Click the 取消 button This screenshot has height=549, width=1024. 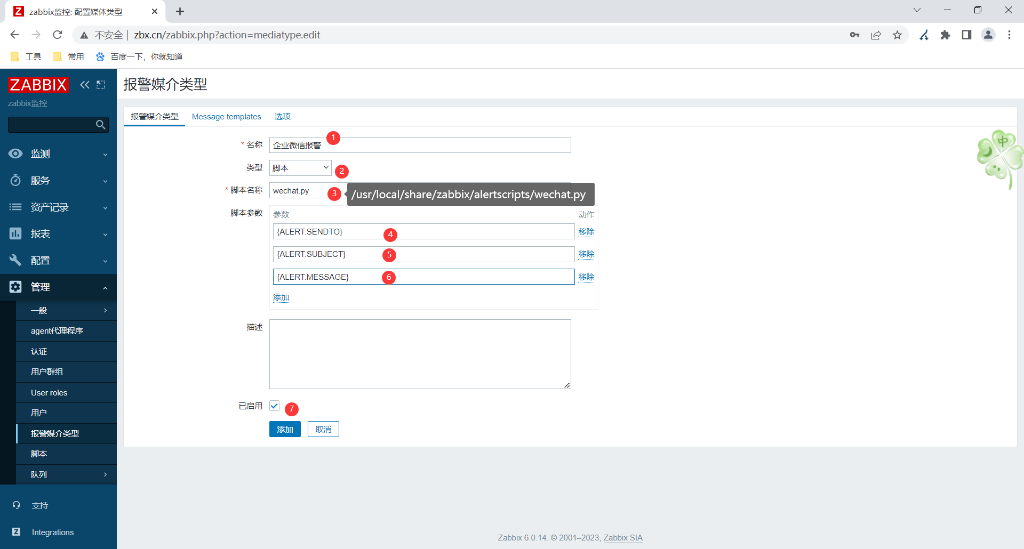coord(323,429)
